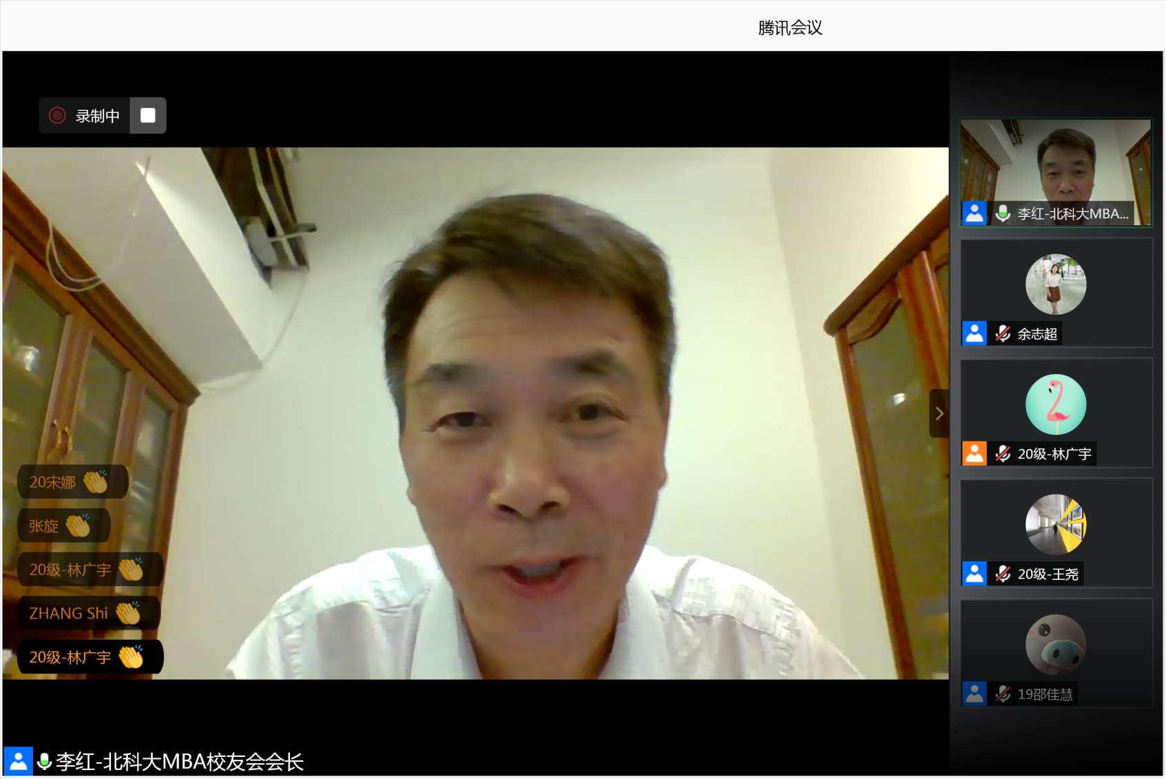
Task: Click the 20宋娜 applause reaction bubble
Action: click(x=72, y=482)
